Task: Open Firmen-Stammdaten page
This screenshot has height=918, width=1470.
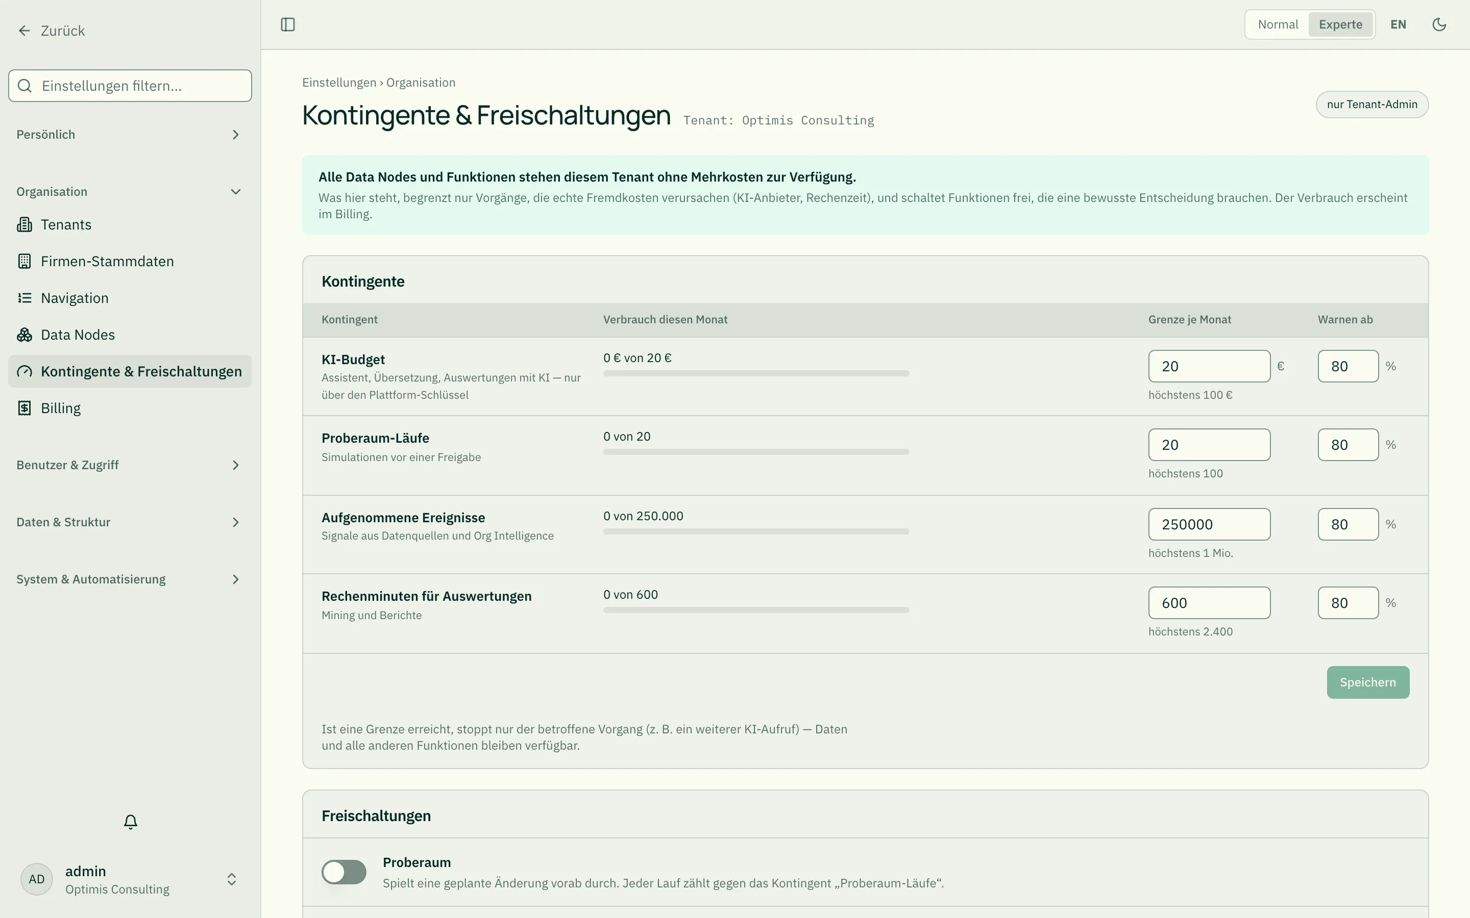Action: (x=129, y=261)
